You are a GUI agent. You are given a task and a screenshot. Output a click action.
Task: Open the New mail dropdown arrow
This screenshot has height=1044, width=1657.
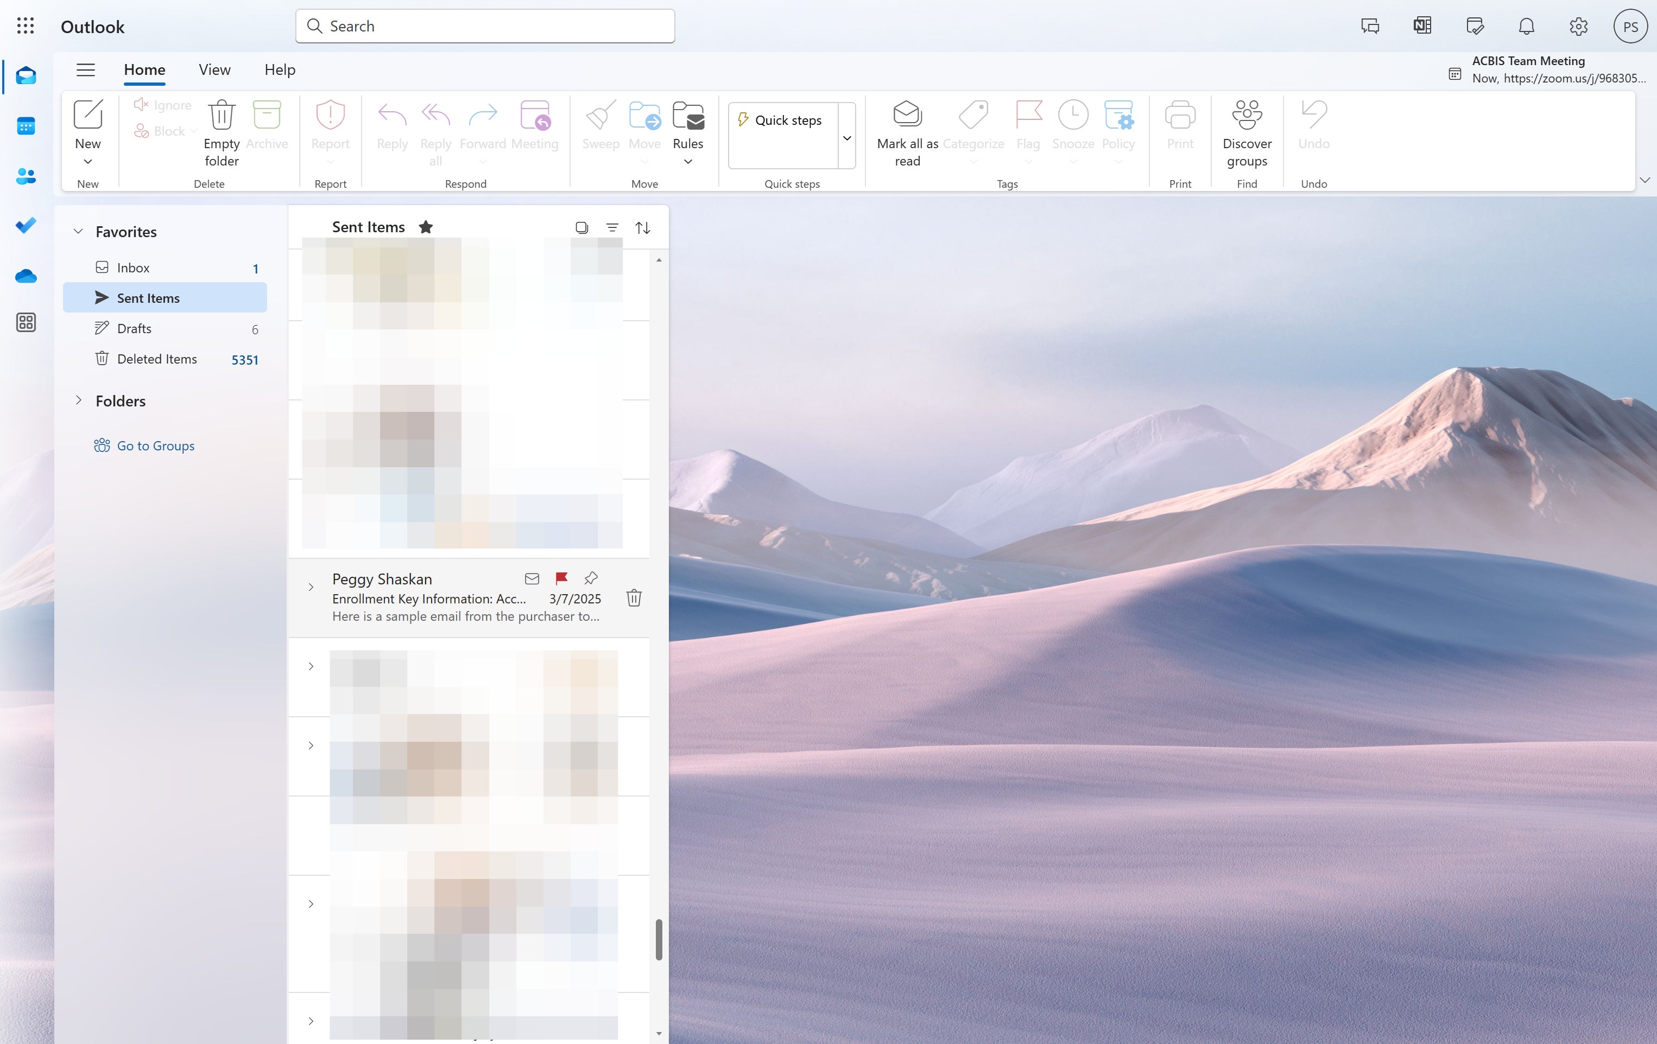(88, 162)
